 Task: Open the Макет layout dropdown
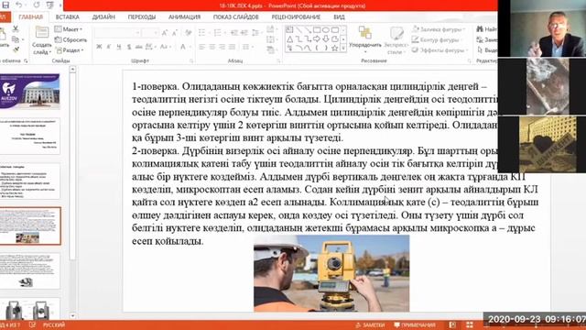click(69, 29)
